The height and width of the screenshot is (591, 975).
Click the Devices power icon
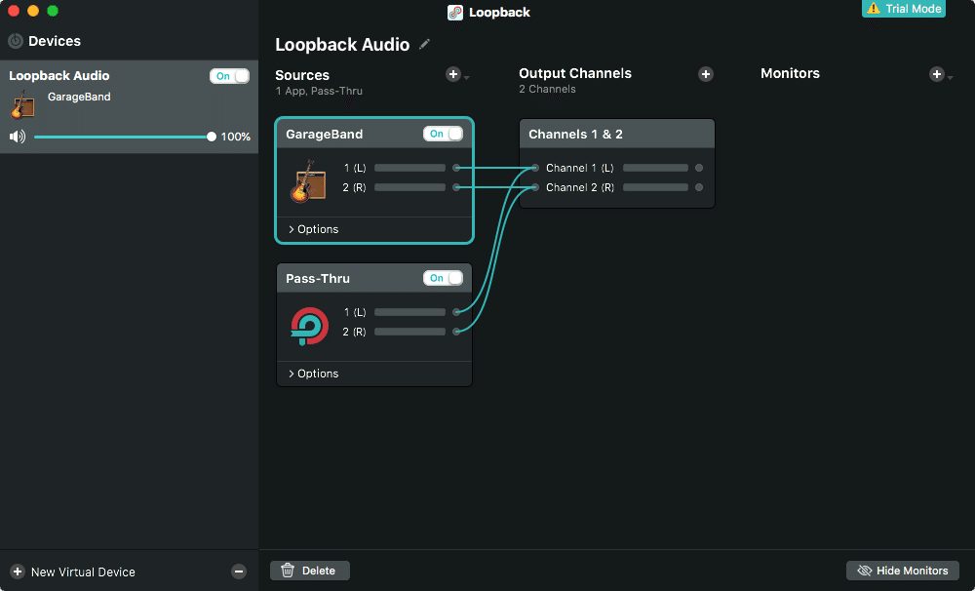pos(16,41)
